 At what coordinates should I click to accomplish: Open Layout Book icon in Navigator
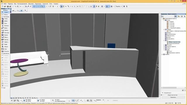click(182, 16)
